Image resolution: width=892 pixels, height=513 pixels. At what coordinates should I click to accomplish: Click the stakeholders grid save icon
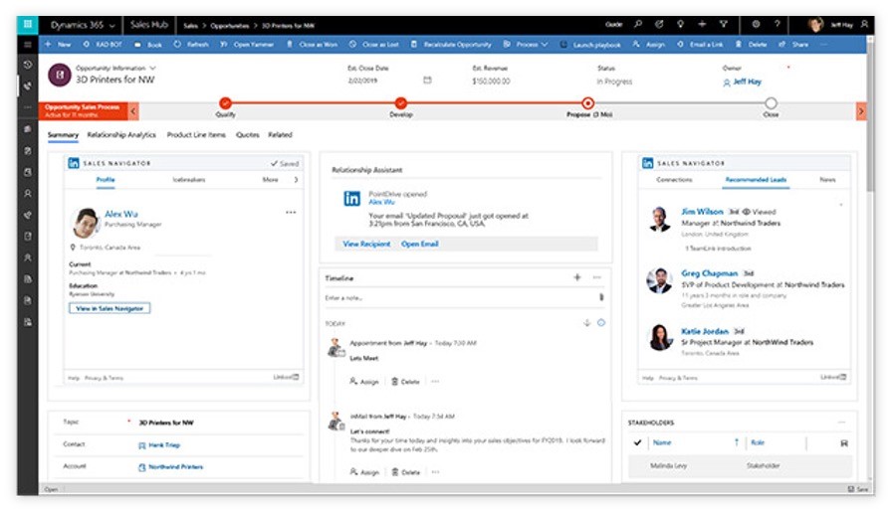point(844,443)
